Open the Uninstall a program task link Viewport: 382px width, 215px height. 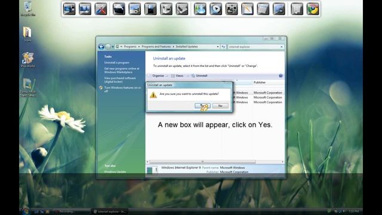(117, 63)
